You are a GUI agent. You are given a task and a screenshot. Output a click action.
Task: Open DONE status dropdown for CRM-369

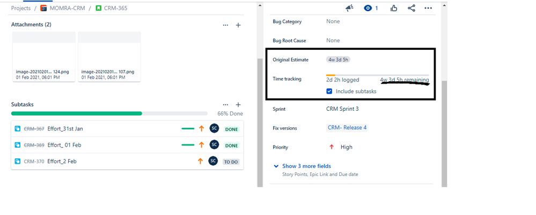231,145
